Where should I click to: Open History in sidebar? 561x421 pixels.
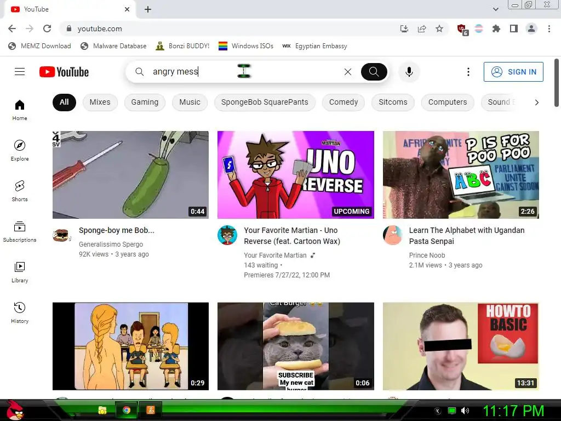tap(20, 312)
